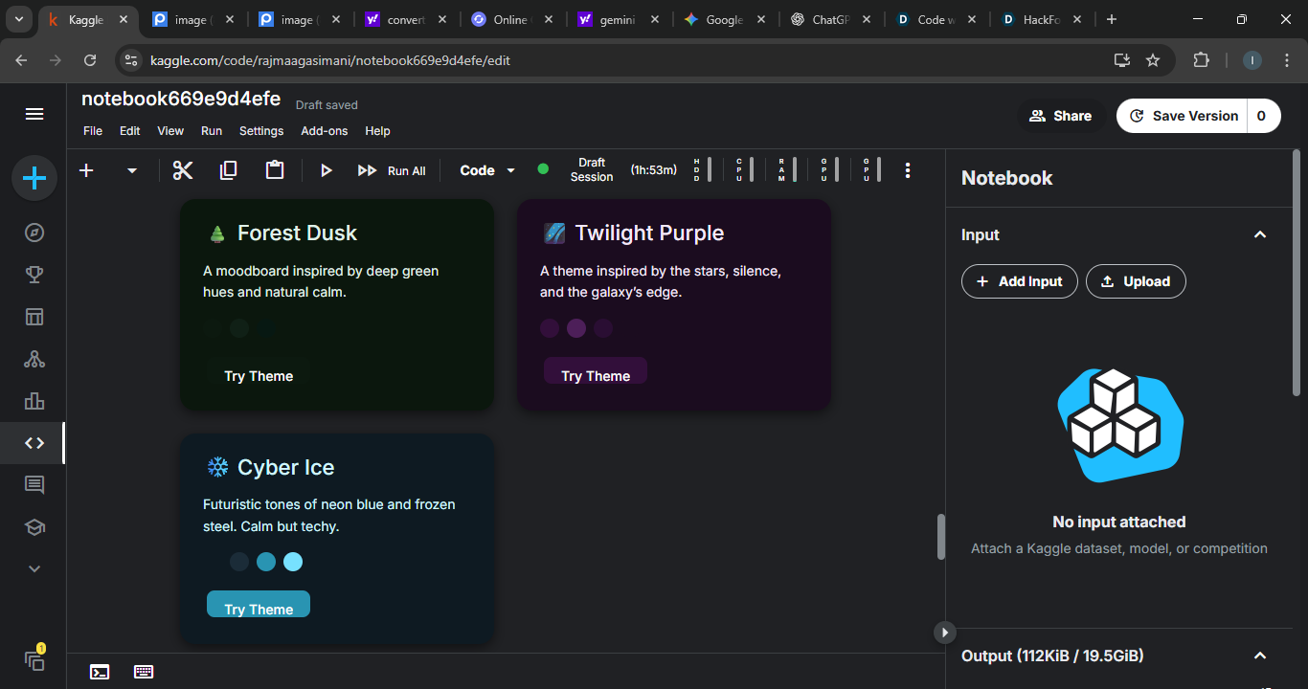Collapse the Input section chevron
1308x689 pixels.
point(1260,234)
